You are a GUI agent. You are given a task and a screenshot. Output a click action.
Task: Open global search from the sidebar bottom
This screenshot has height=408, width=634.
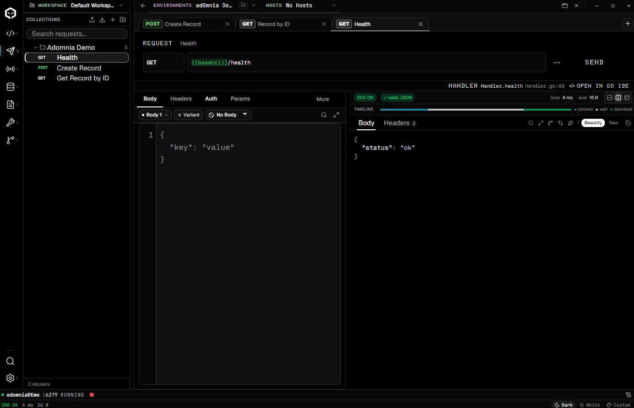tap(10, 361)
